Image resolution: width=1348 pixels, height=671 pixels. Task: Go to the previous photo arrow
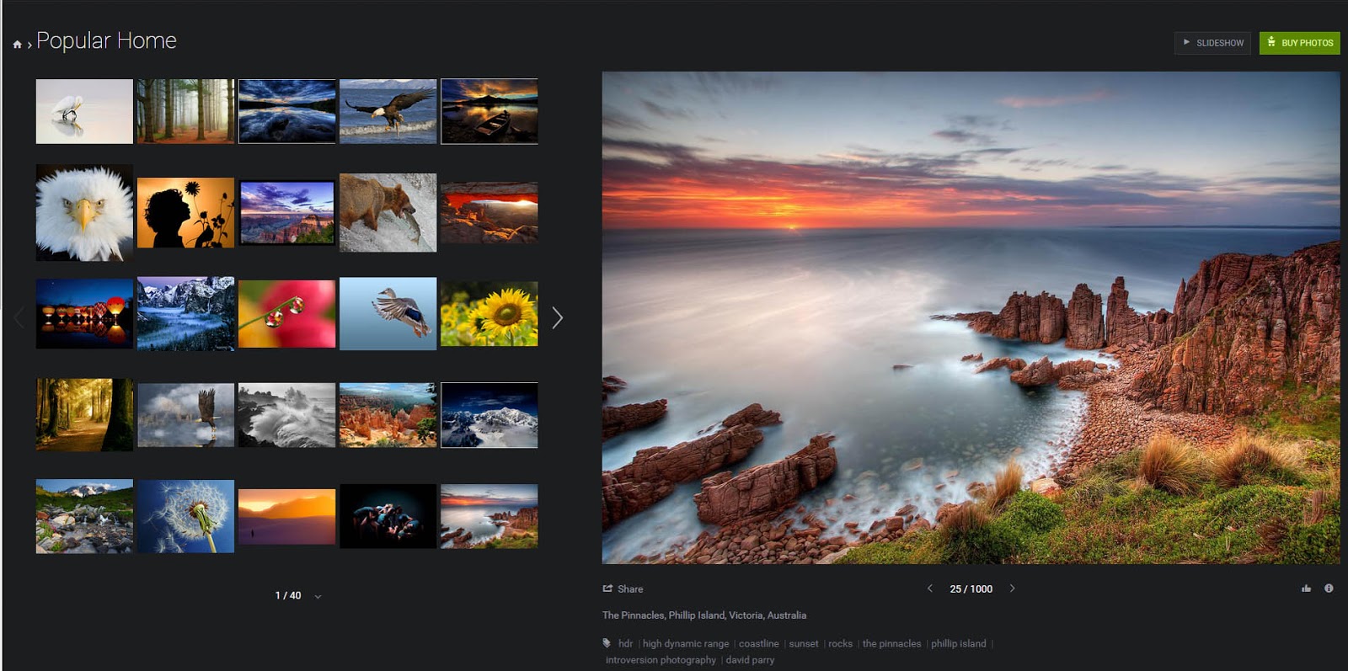point(930,588)
